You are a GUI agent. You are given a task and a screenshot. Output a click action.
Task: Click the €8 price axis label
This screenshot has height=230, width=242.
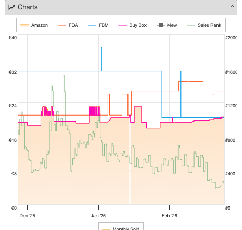point(14,174)
